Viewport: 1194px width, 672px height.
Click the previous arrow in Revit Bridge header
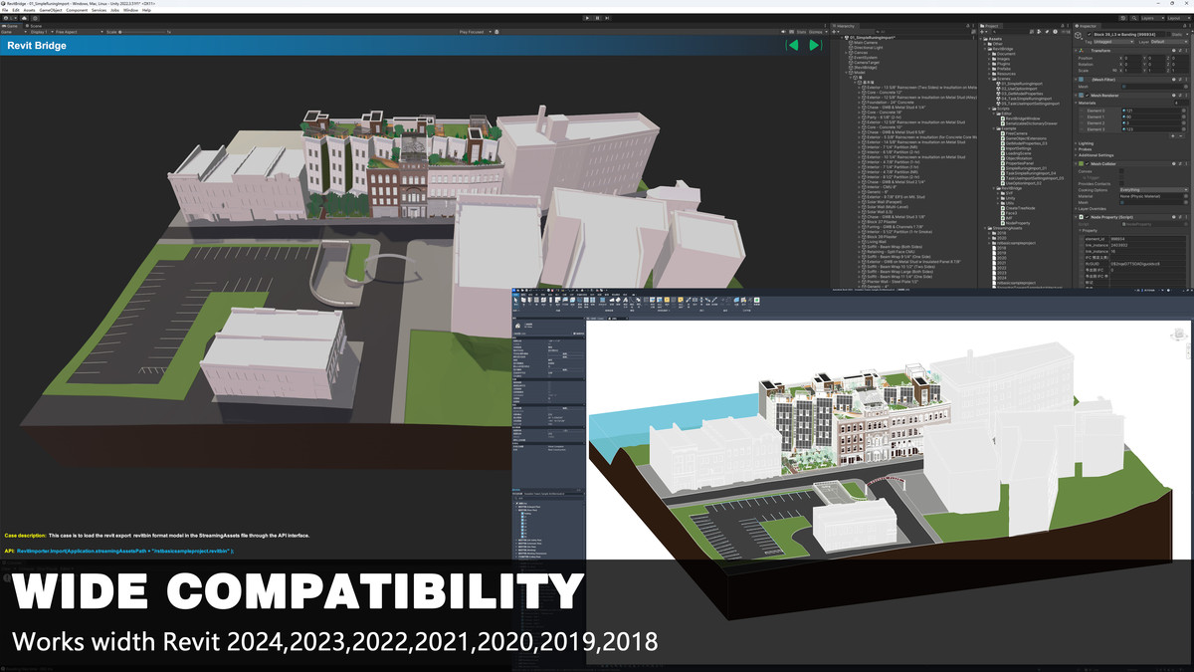click(792, 45)
